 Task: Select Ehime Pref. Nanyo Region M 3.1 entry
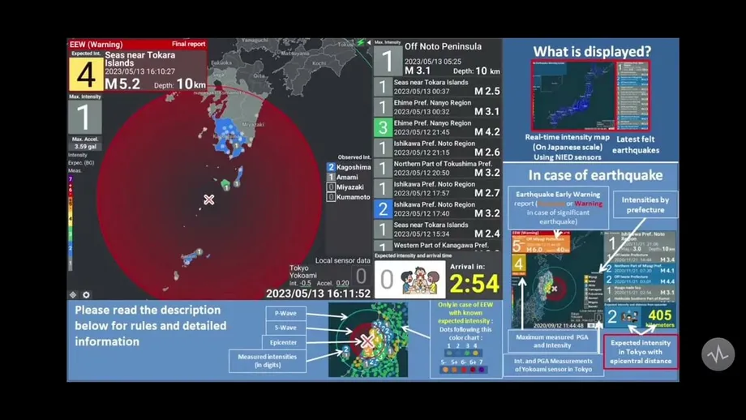[x=437, y=108]
